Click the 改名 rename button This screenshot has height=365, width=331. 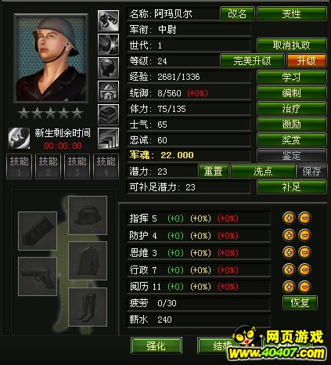click(x=237, y=14)
